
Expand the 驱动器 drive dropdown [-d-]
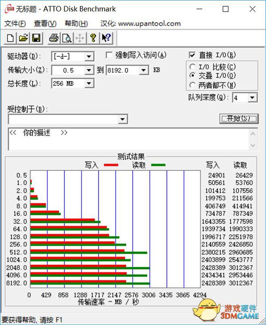[x=89, y=56]
